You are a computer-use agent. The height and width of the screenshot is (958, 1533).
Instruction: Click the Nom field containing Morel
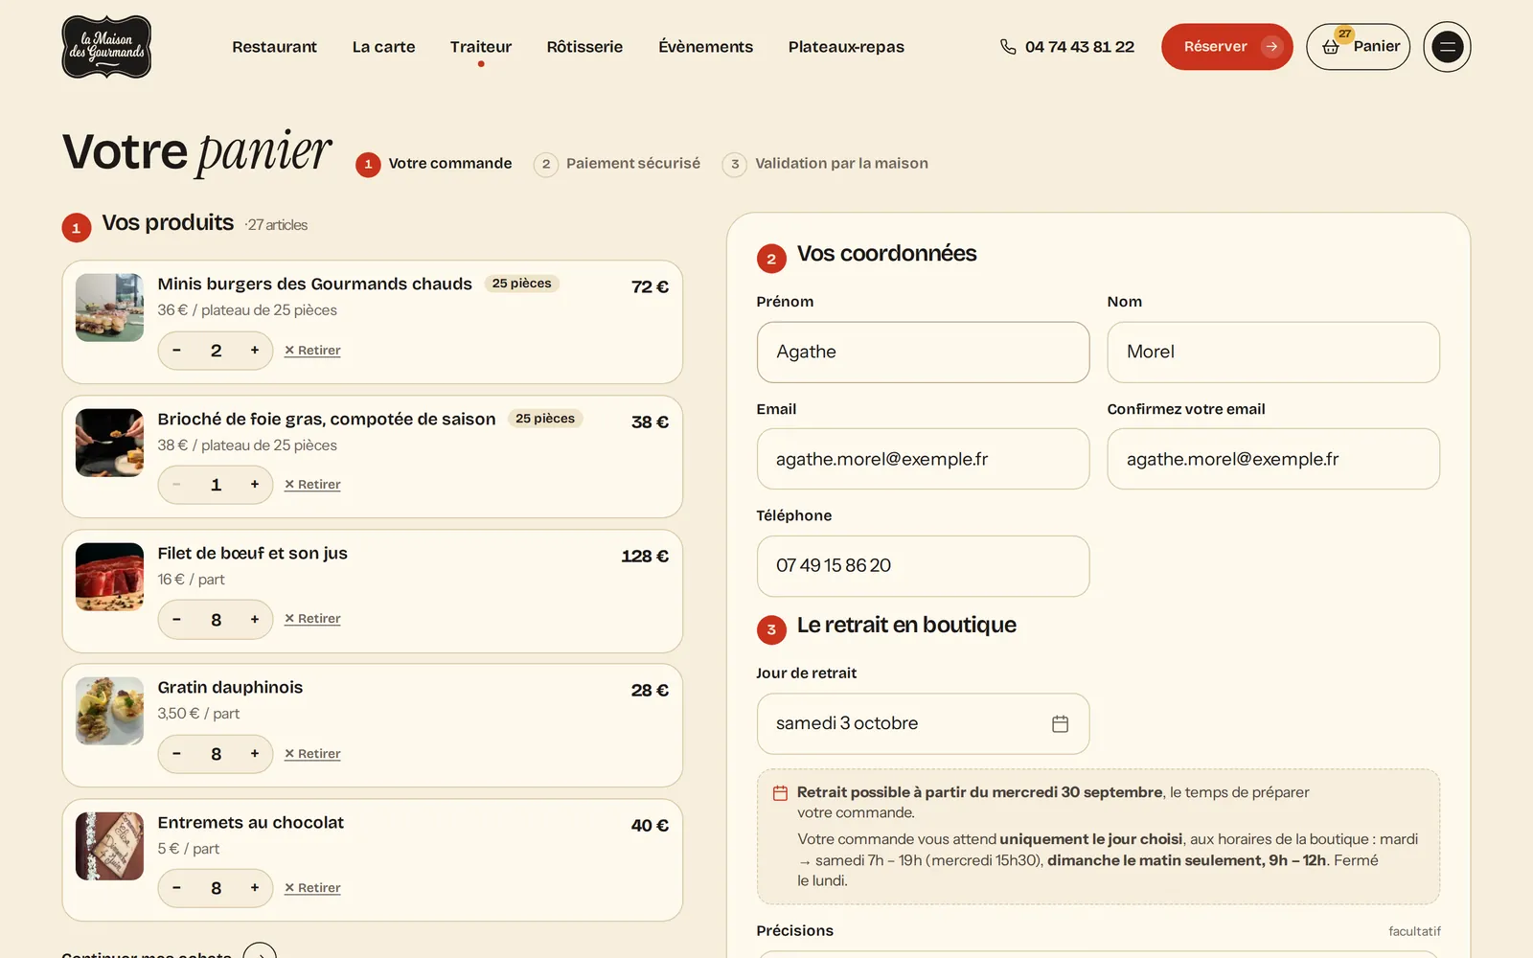(x=1273, y=352)
